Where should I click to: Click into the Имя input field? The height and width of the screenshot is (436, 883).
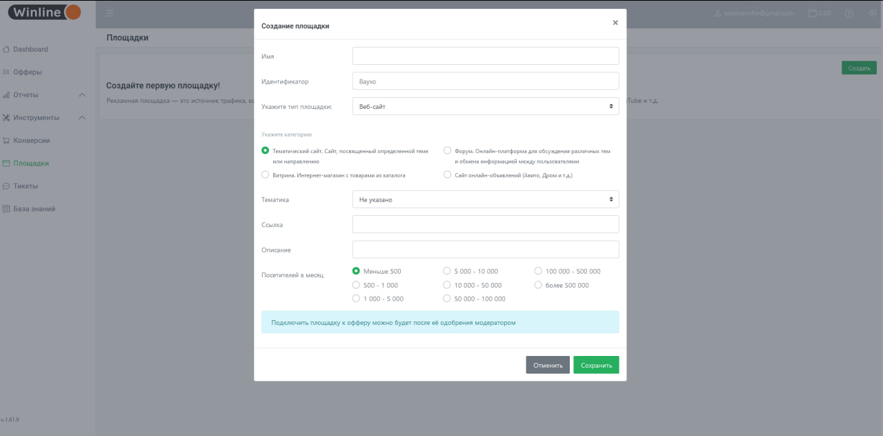(485, 56)
